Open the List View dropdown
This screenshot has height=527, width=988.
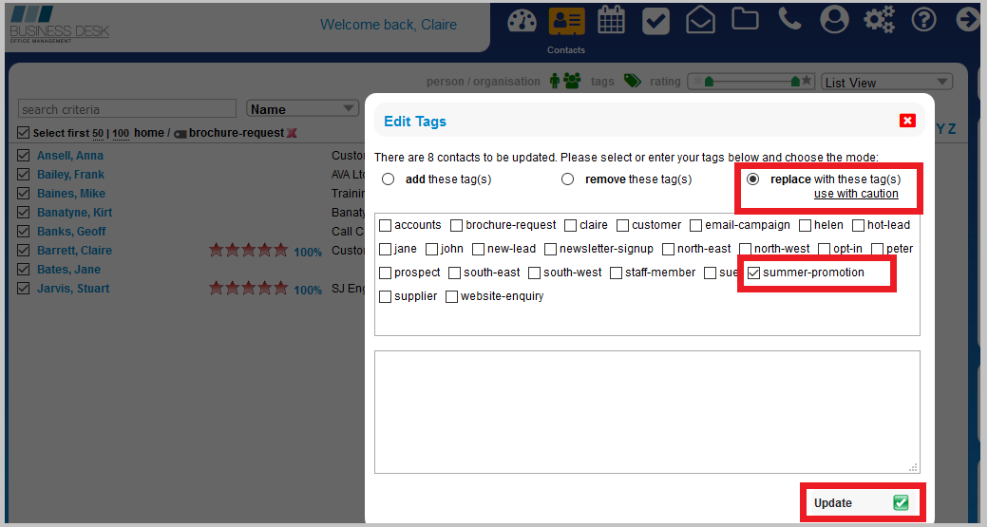click(886, 83)
